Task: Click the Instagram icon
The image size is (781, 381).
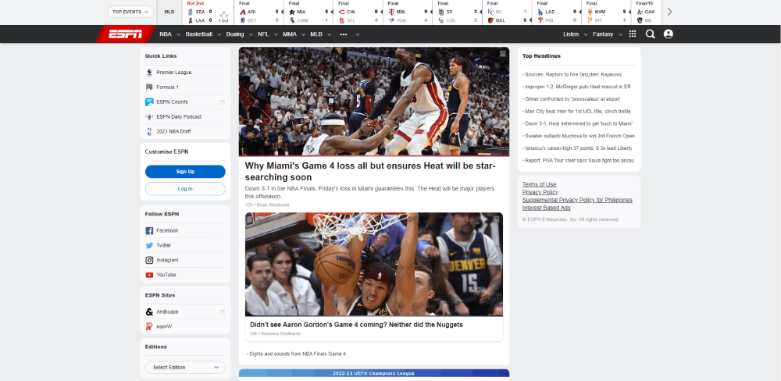Action: click(x=149, y=260)
